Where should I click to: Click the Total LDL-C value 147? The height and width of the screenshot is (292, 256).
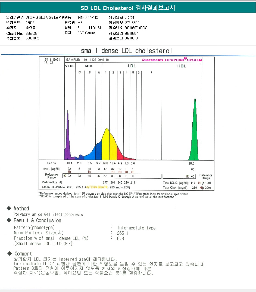coord(193,183)
